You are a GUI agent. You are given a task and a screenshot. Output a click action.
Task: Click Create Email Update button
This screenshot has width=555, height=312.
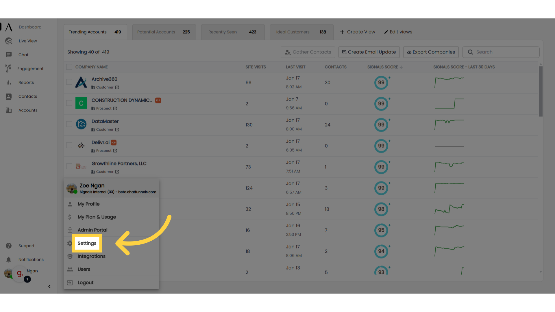click(369, 52)
